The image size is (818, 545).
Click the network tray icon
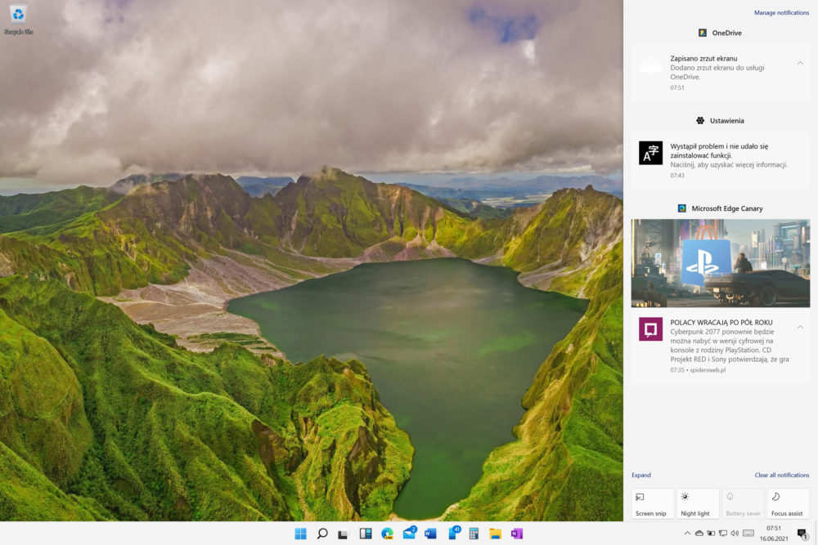point(723,533)
